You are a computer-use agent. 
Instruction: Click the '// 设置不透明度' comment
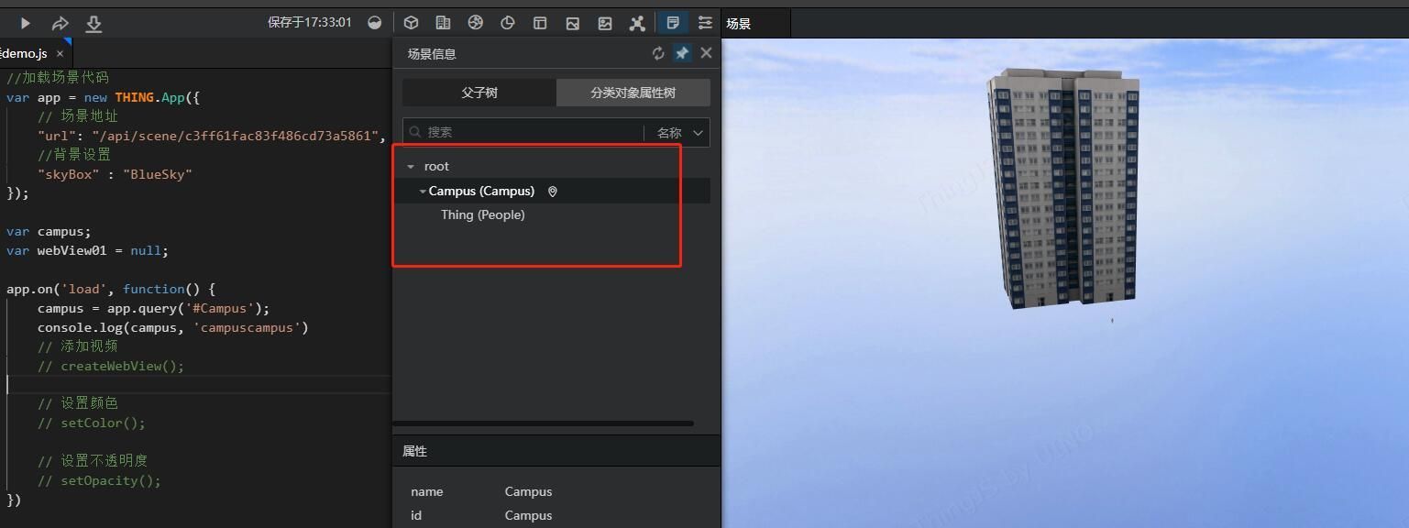coord(92,461)
